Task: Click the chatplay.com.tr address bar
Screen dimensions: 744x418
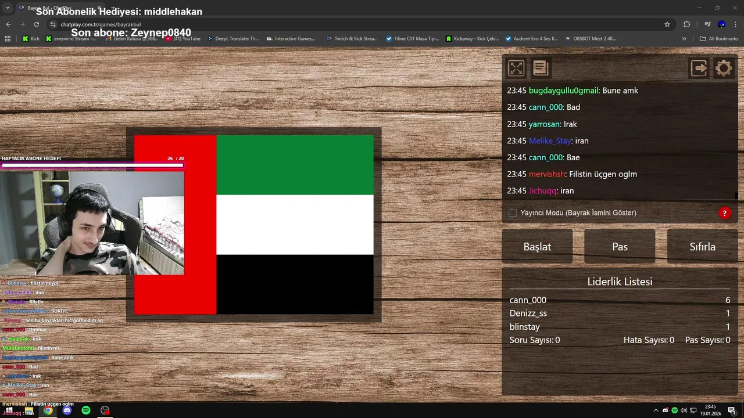Action: pos(356,24)
